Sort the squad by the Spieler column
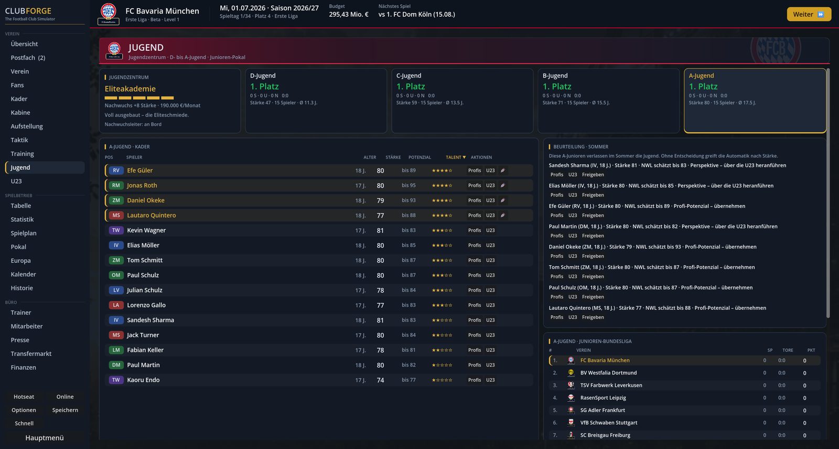Image resolution: width=839 pixels, height=449 pixels. coord(134,157)
